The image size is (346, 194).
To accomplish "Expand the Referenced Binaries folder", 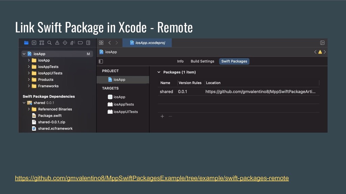I will [x=29, y=109].
